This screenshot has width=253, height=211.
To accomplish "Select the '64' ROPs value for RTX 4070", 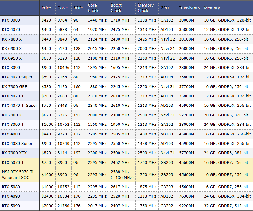I will pyautogui.click(x=76, y=29).
